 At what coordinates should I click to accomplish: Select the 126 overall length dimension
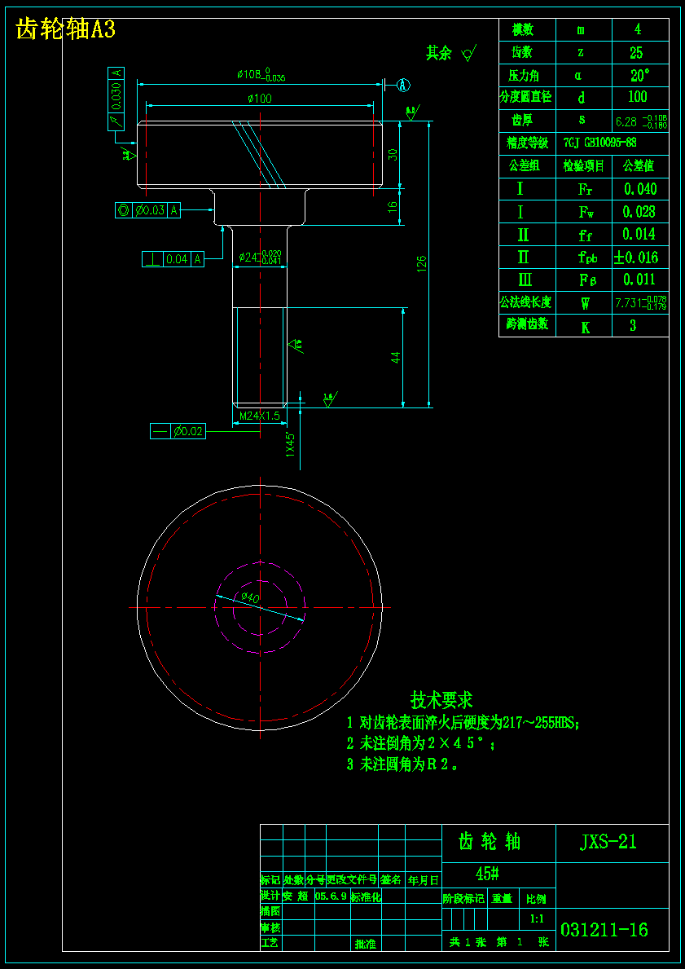coord(423,264)
